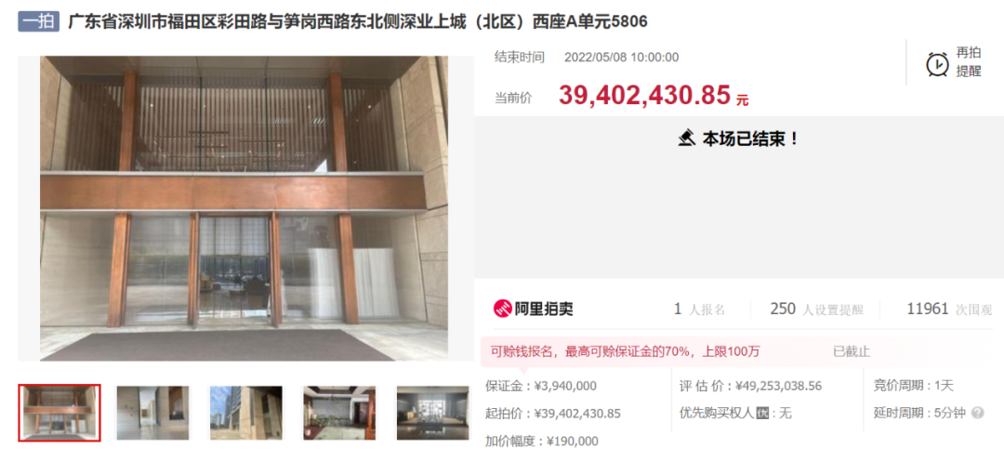This screenshot has height=474, width=1004.
Task: Click the alarm clock reminder icon
Action: coord(937,64)
